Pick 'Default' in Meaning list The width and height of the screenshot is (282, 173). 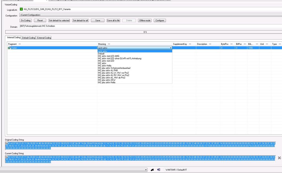point(101,54)
